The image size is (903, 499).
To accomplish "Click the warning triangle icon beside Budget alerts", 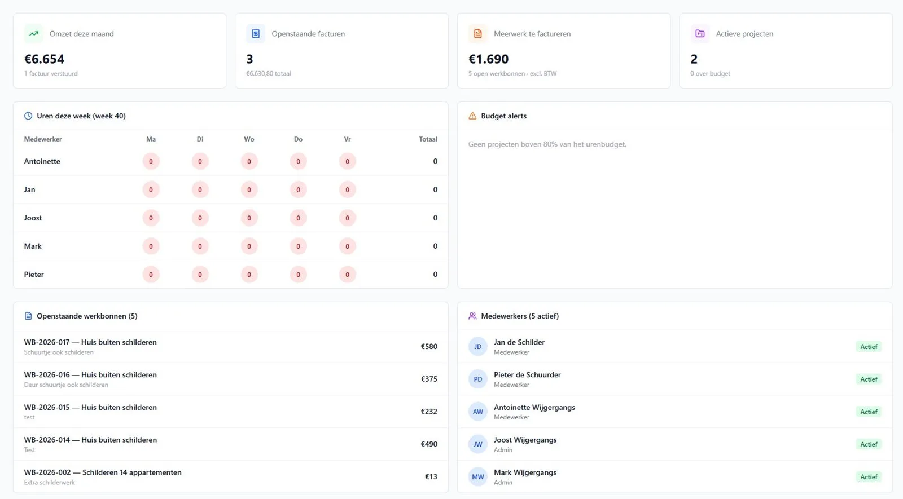I will pyautogui.click(x=472, y=116).
